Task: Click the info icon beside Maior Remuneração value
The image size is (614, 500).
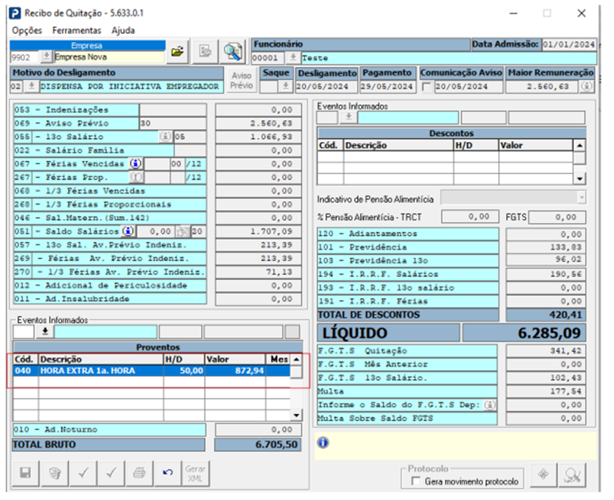Action: (586, 86)
